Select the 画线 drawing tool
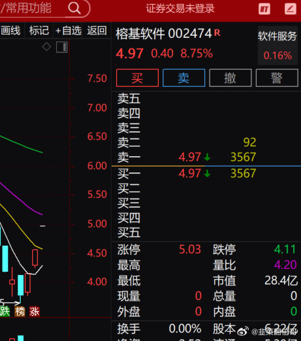Screen dimensions: 301x341 (x=10, y=31)
